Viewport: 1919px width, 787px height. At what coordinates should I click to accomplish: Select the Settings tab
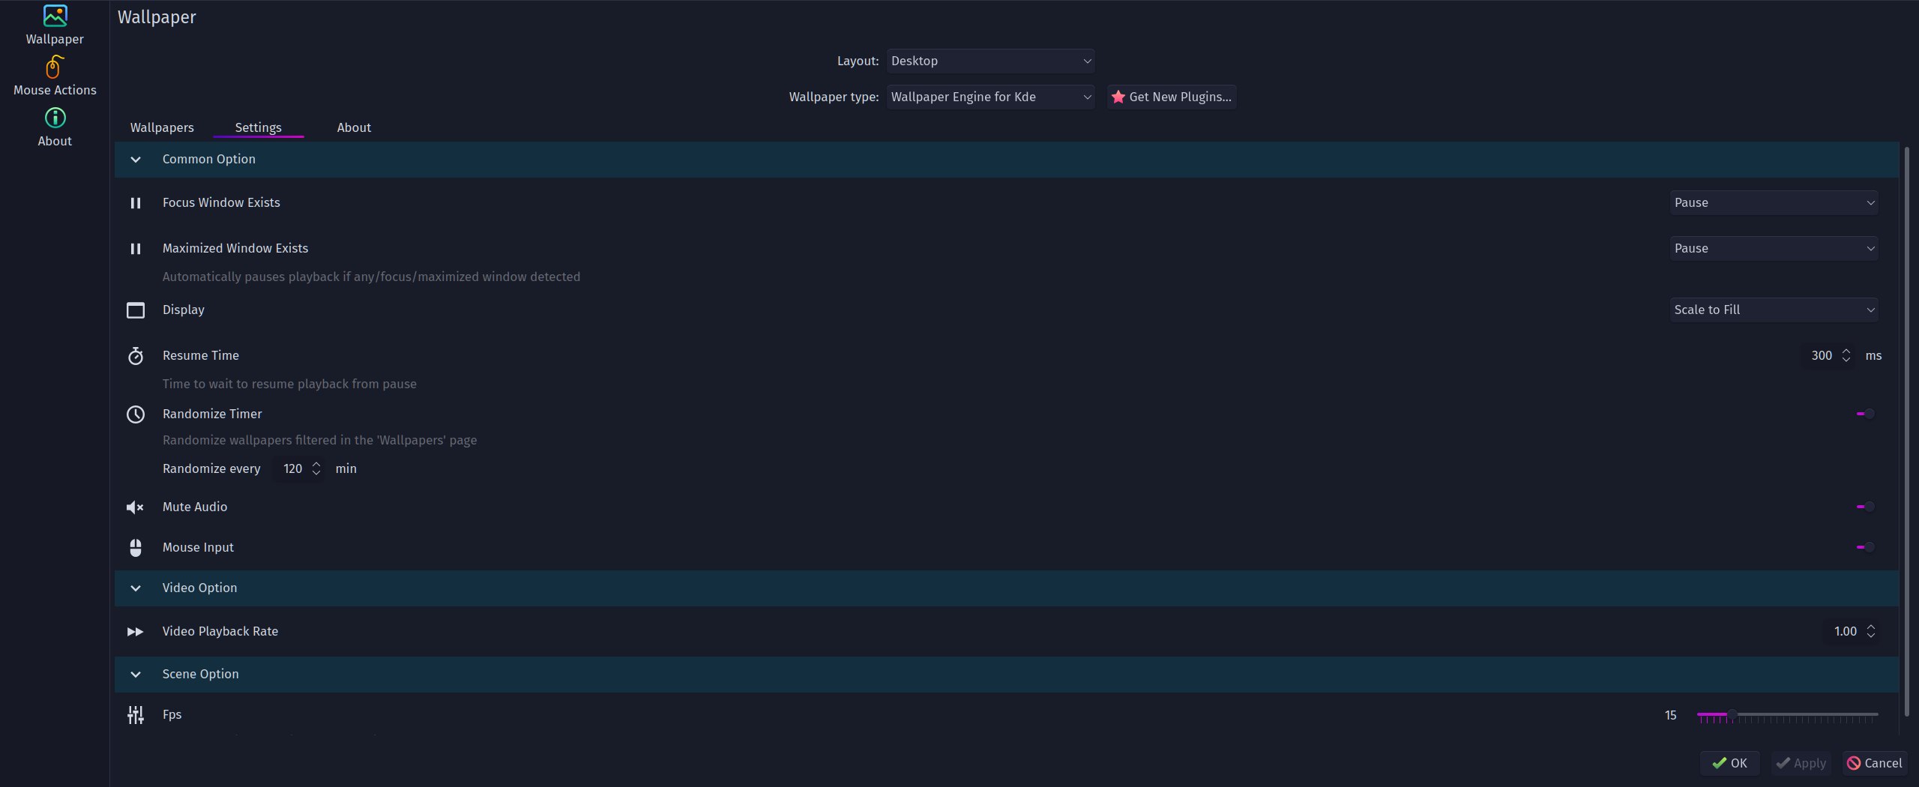tap(258, 127)
